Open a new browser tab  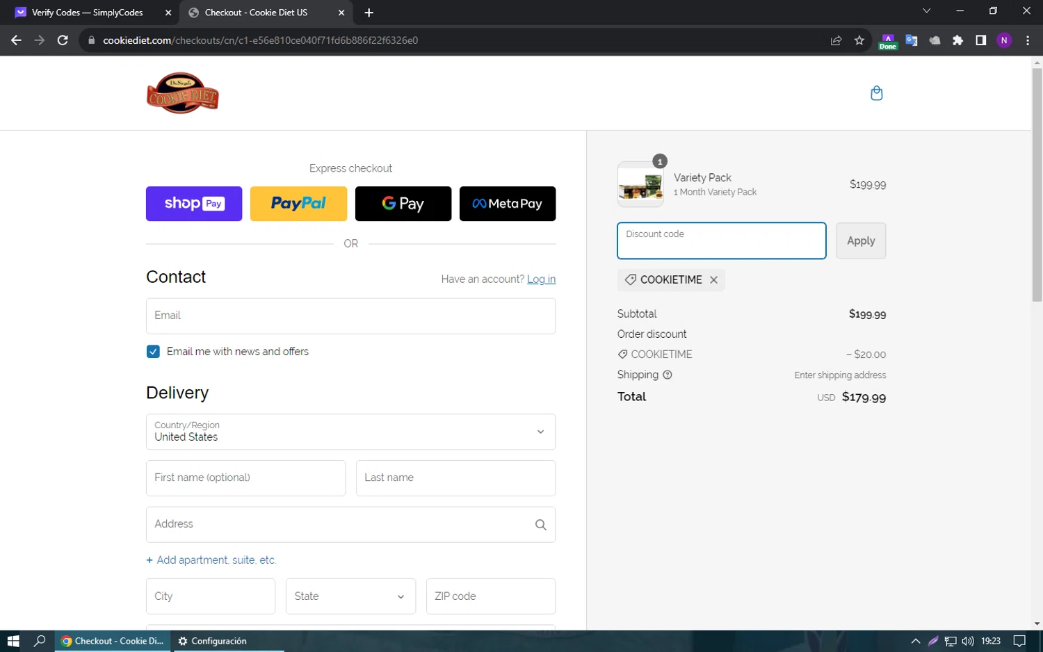coord(369,13)
